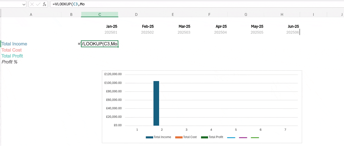Click the Jan-25 header cell
This screenshot has height=146, width=344.
pyautogui.click(x=112, y=26)
